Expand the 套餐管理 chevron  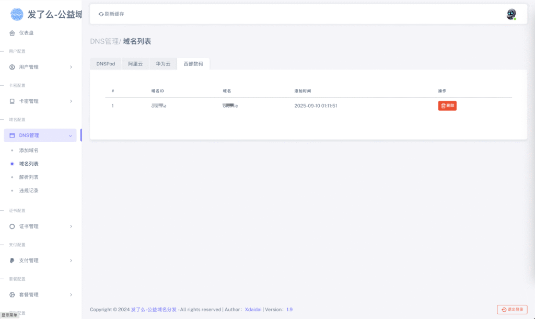[71, 295]
